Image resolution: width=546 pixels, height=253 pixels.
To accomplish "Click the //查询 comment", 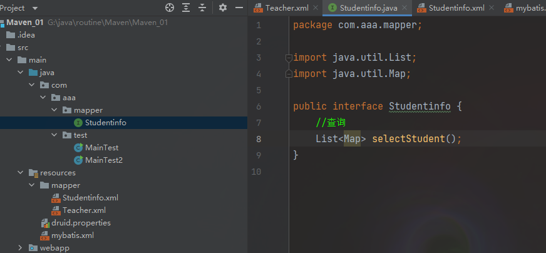I will 331,122.
